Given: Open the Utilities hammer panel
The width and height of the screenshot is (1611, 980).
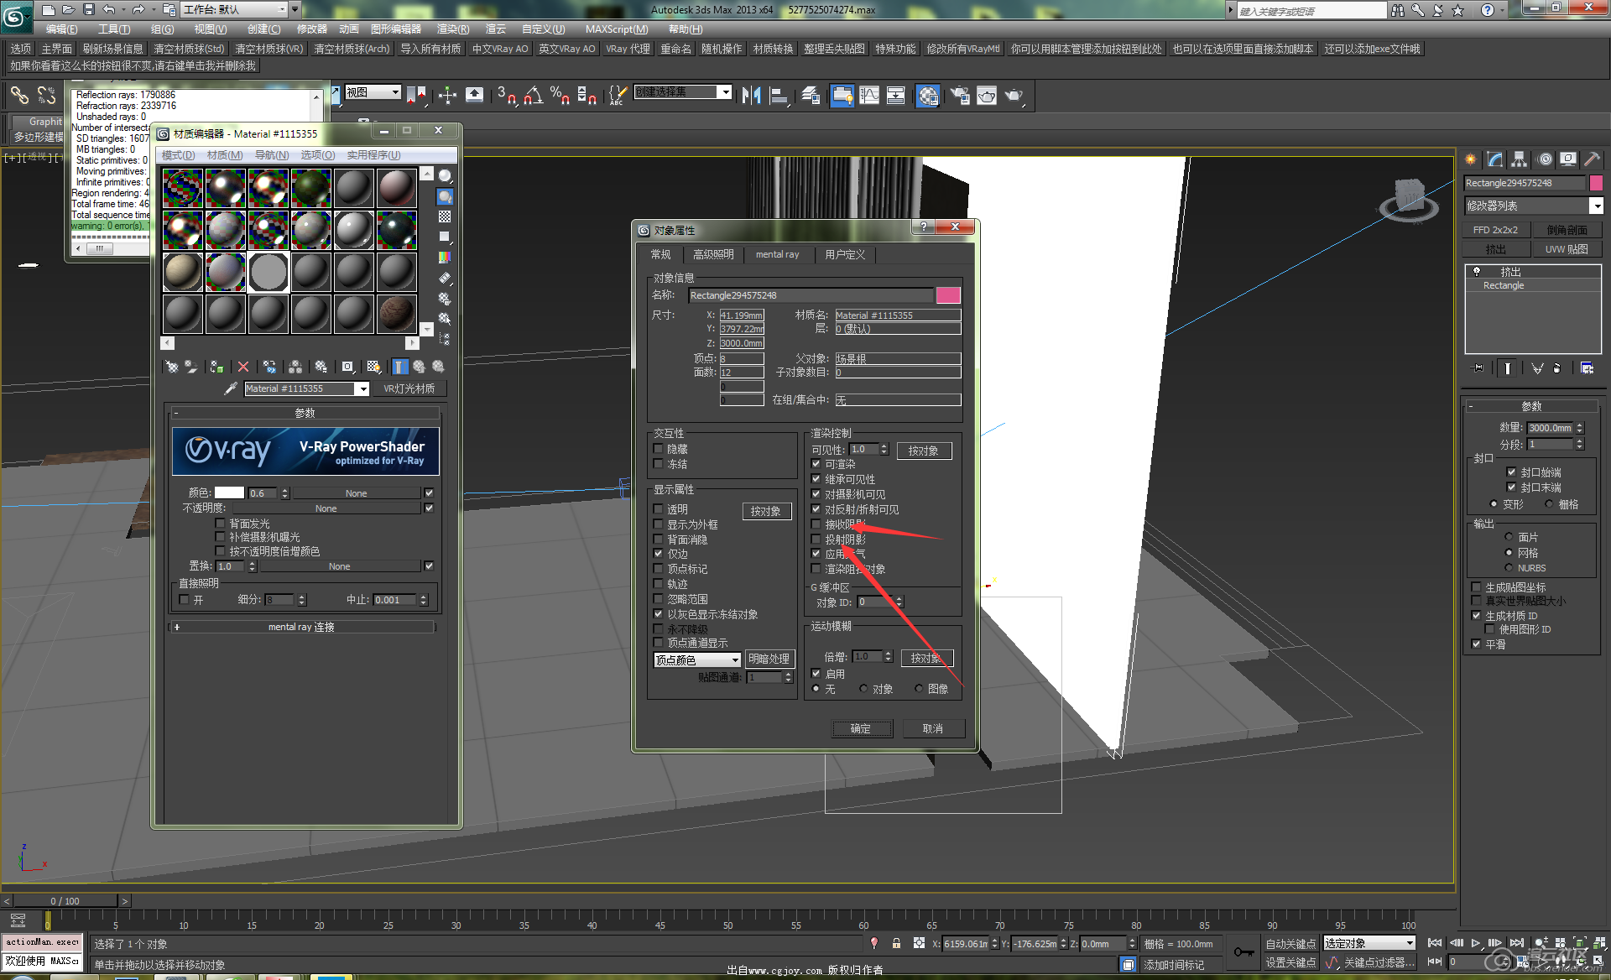Looking at the screenshot, I should pyautogui.click(x=1592, y=159).
